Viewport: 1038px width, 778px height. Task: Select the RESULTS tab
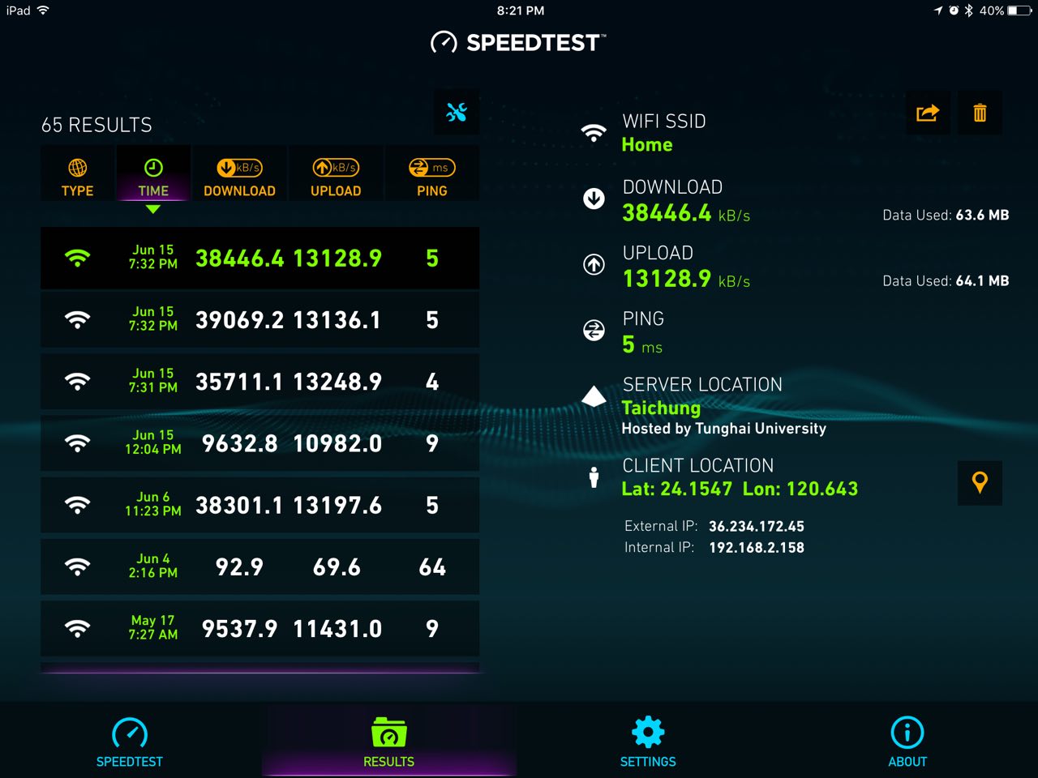point(389,742)
